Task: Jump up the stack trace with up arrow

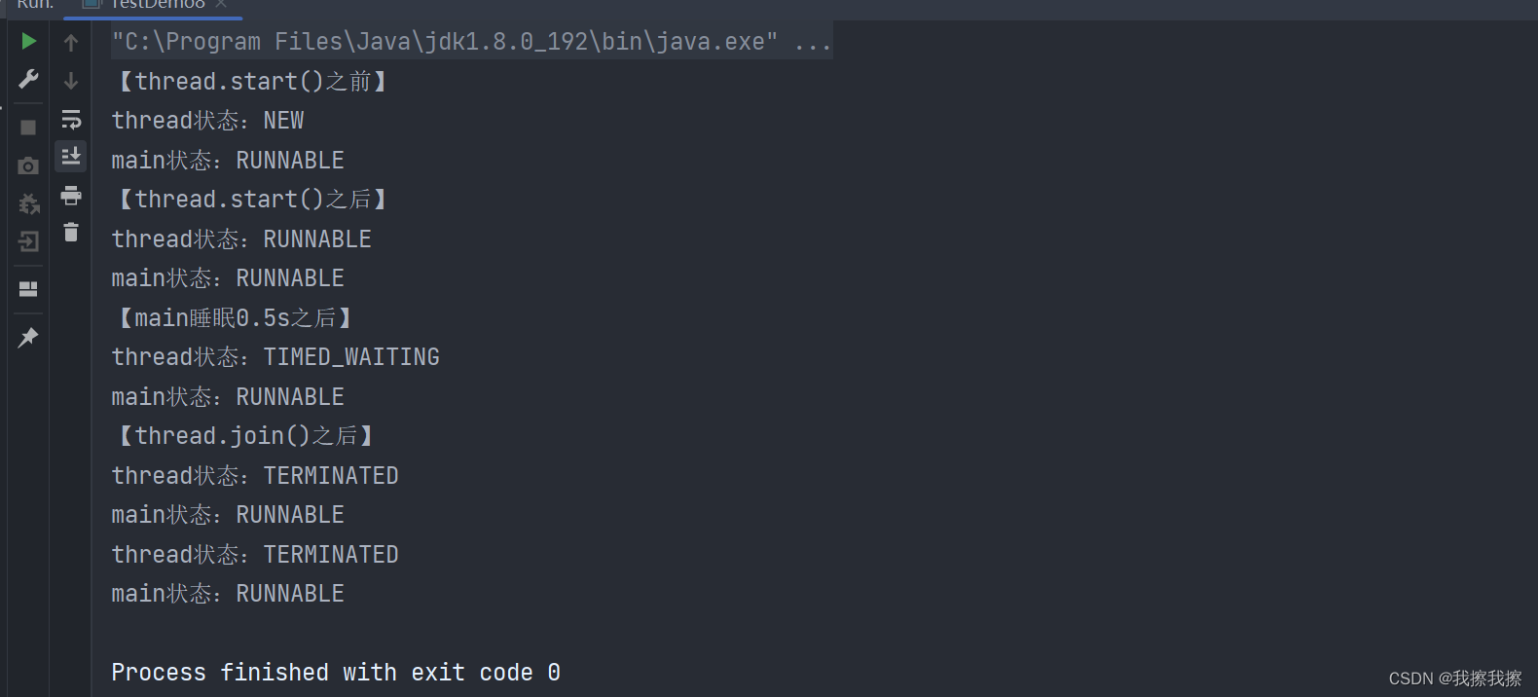Action: click(x=71, y=42)
